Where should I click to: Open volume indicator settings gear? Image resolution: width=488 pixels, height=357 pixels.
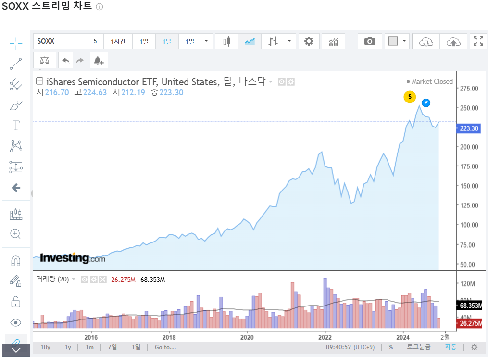[94, 280]
